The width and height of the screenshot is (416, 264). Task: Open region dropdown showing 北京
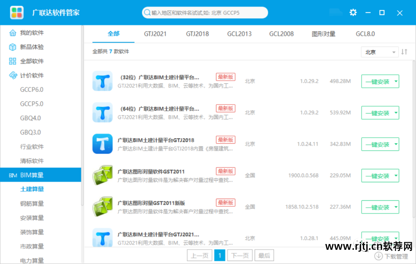(380, 52)
